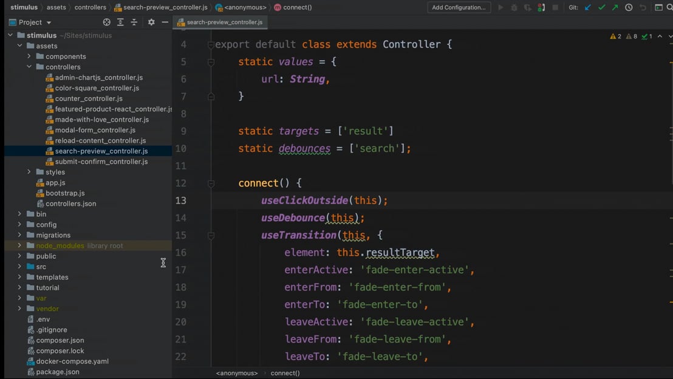Click line number 13 in the gutter
Screen dimensions: 673x379
(x=180, y=200)
